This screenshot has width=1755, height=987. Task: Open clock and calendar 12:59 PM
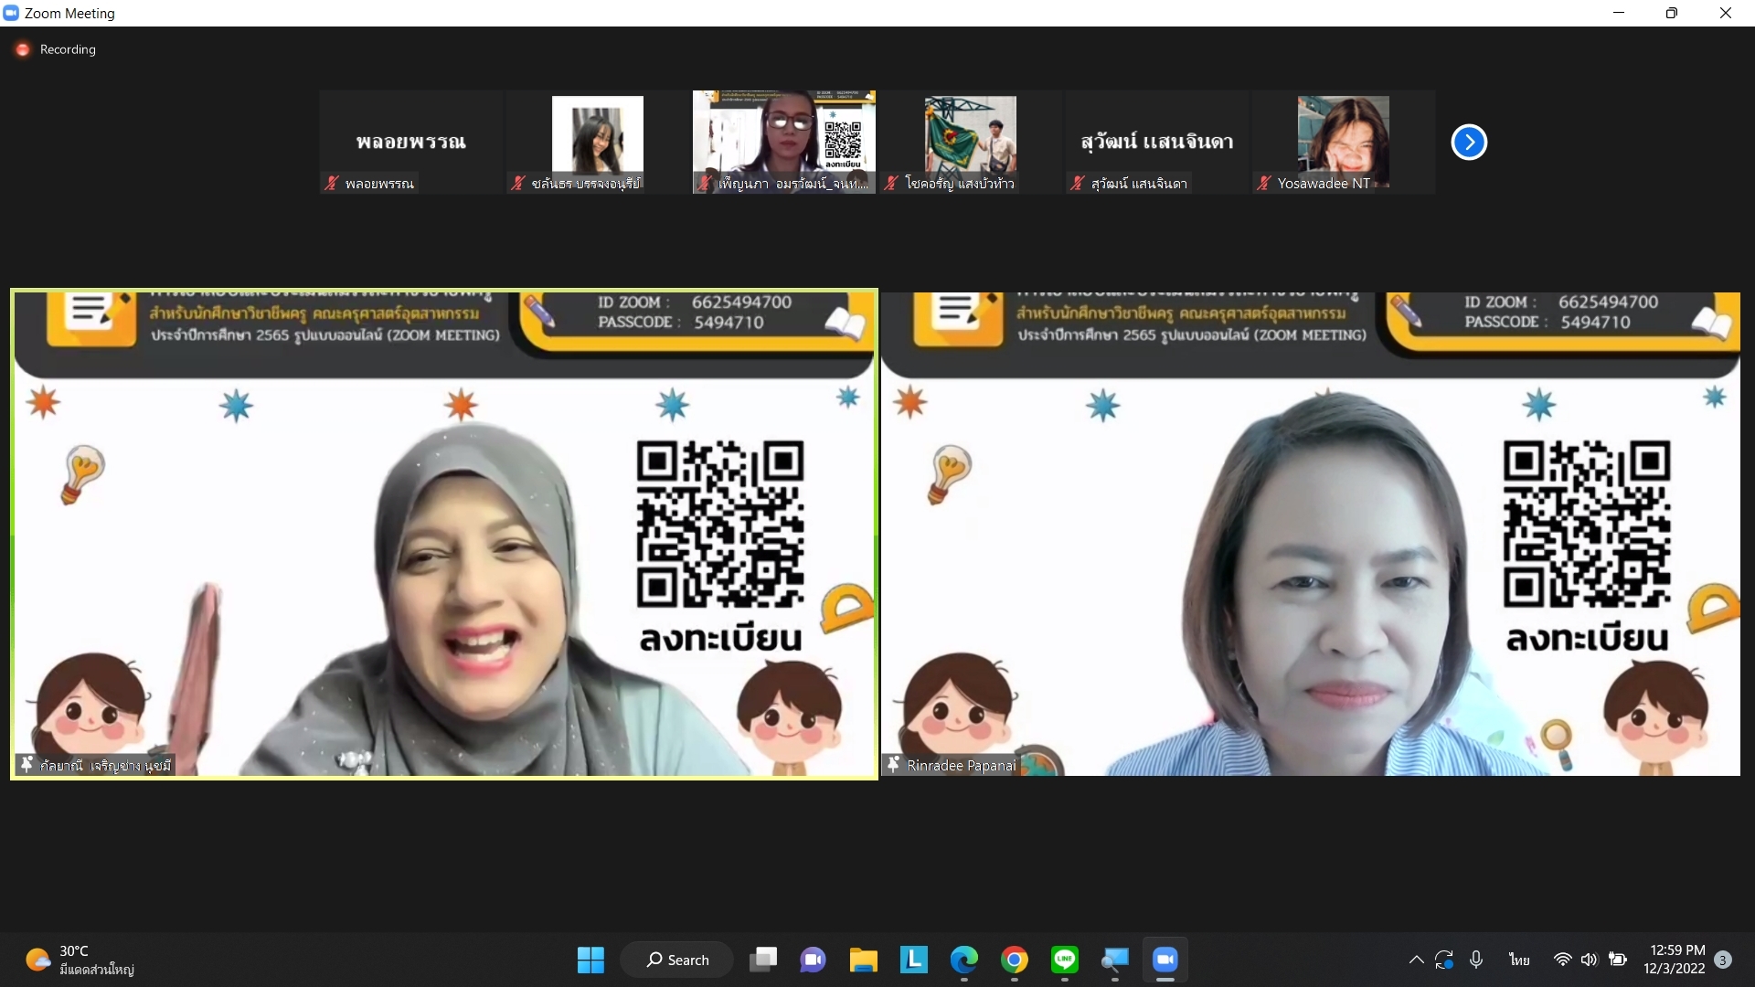[x=1675, y=960]
